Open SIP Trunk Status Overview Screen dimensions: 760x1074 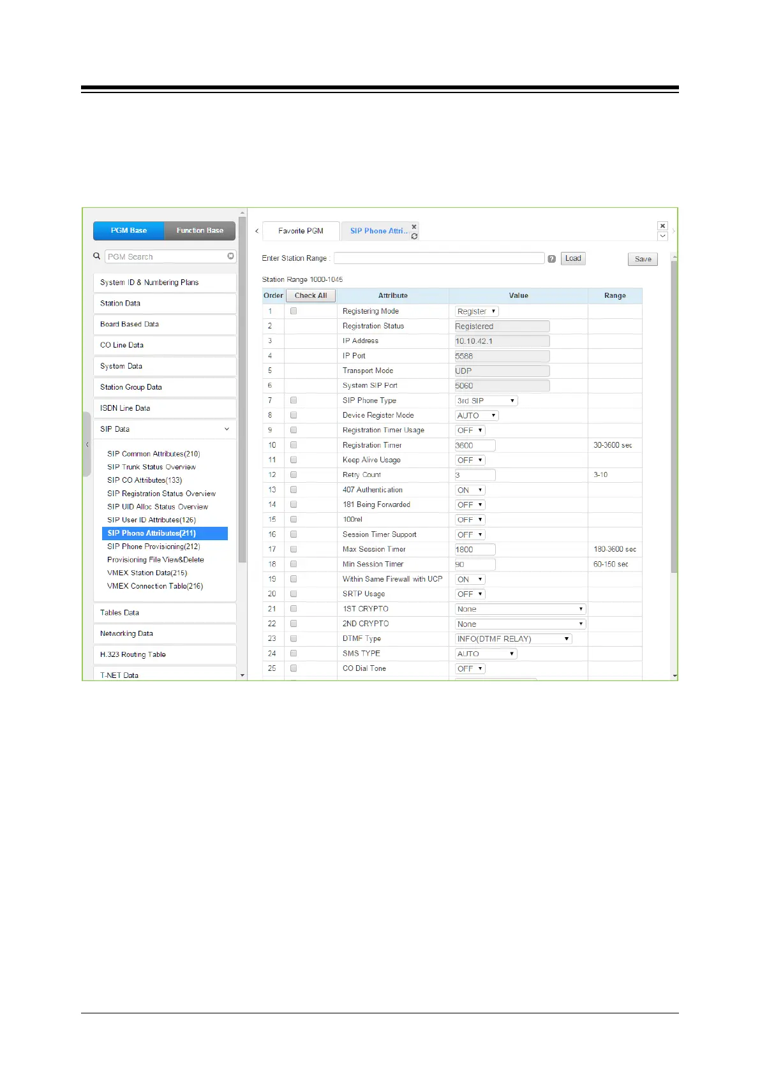[x=152, y=467]
